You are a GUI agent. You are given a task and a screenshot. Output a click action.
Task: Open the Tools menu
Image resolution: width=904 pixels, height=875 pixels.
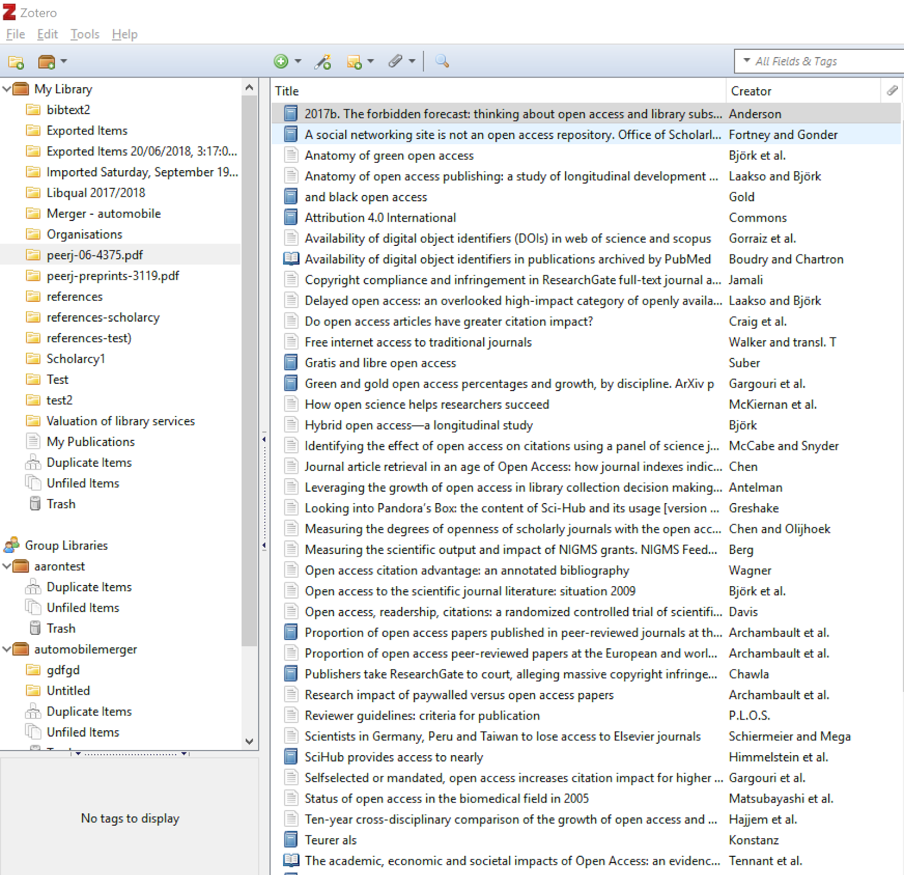coord(85,34)
